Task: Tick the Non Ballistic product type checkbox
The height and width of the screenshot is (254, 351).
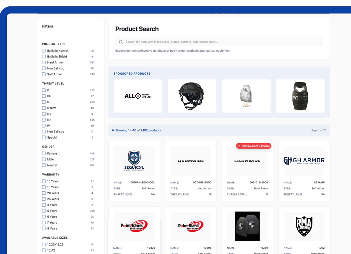Action: point(44,68)
